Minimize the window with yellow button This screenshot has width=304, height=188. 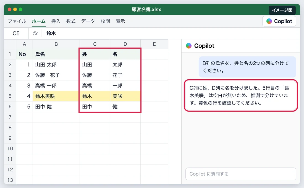coord(15,9)
